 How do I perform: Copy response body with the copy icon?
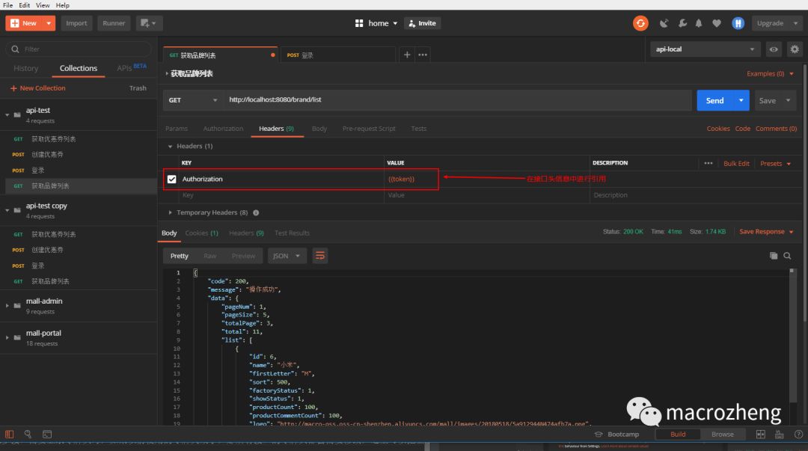click(x=774, y=256)
